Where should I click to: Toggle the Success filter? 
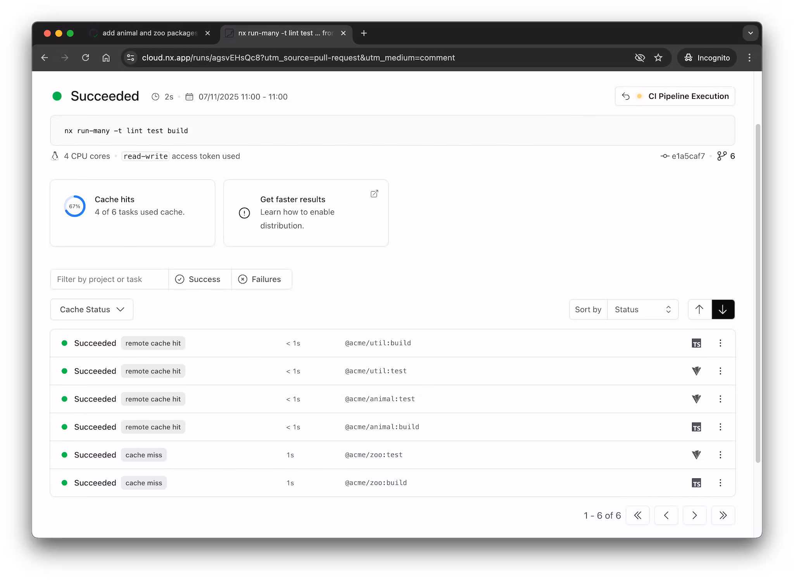pos(200,279)
